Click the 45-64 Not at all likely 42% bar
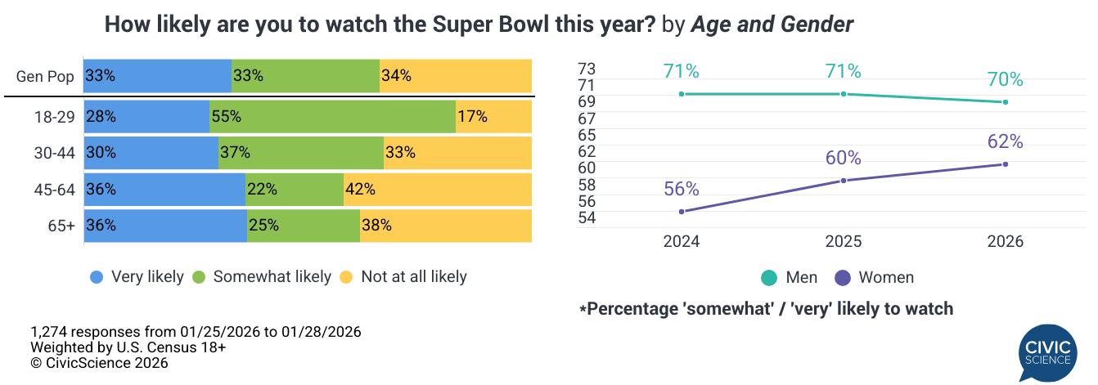This screenshot has width=1098, height=385. [x=438, y=189]
